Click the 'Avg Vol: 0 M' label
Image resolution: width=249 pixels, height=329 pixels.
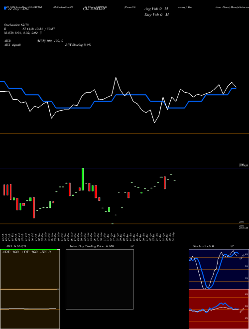point(156,9)
